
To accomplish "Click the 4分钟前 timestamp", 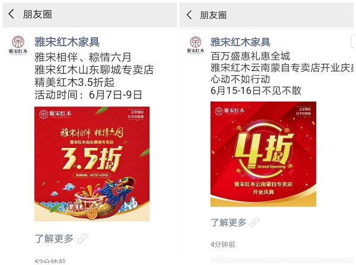I will click(223, 244).
